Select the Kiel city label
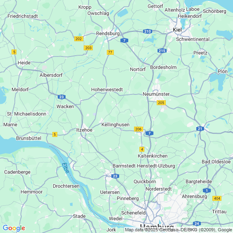The image size is (233, 233). 177,30
